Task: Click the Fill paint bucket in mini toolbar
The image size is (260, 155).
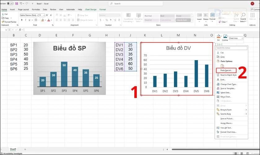Action: pyautogui.click(x=219, y=36)
